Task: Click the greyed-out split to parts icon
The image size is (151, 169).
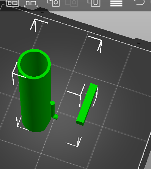Action: 71,3
